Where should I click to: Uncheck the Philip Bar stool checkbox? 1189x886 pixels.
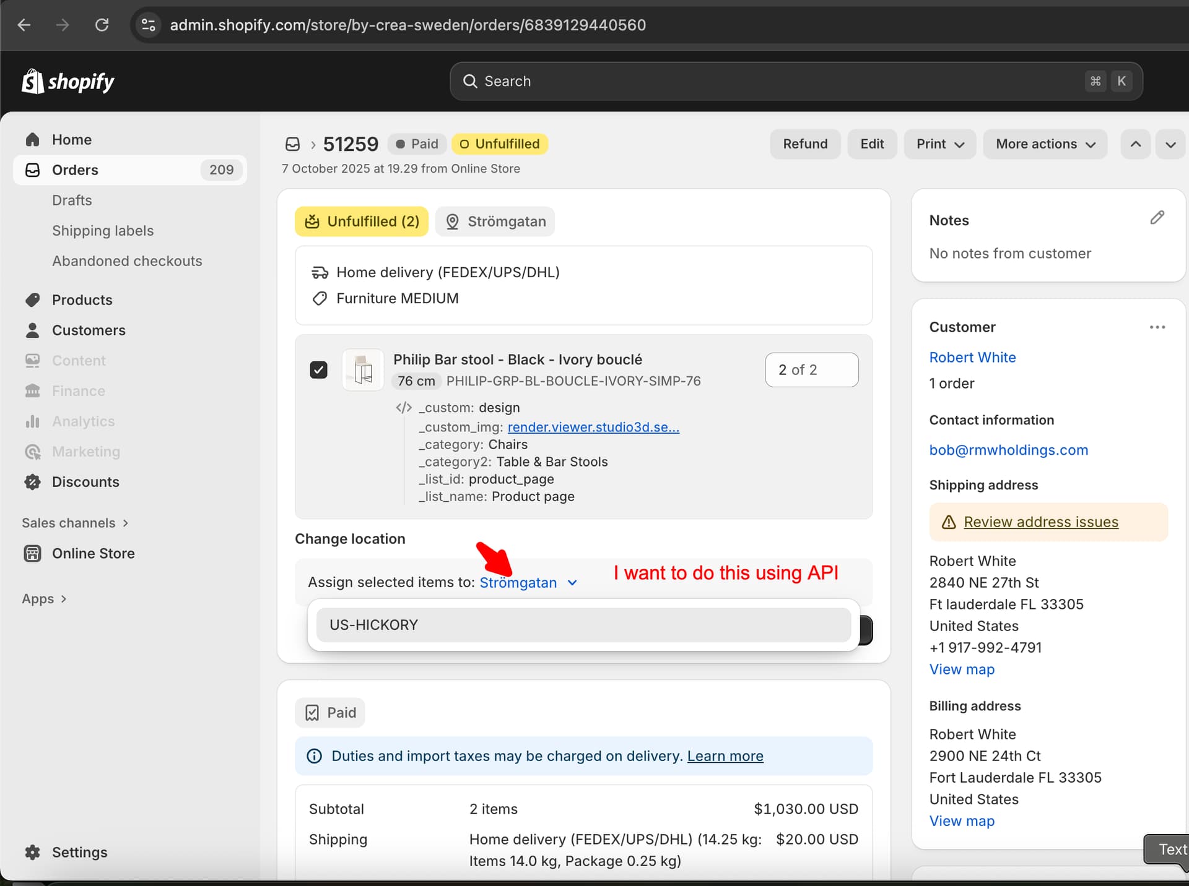(x=318, y=370)
